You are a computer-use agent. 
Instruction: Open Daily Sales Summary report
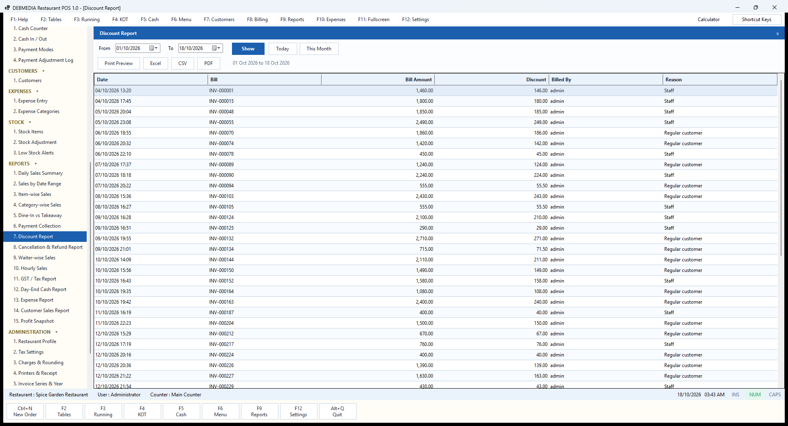tap(38, 173)
